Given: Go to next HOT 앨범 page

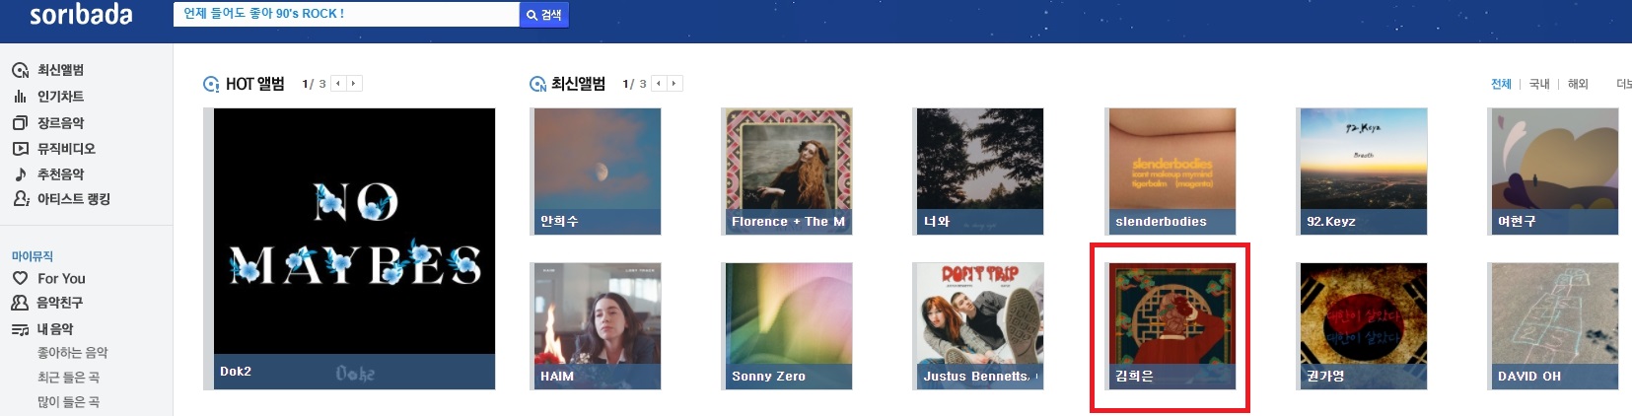Looking at the screenshot, I should coord(354,84).
